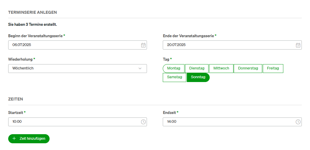Focus the Startzeit field showing 10:00

(77, 122)
